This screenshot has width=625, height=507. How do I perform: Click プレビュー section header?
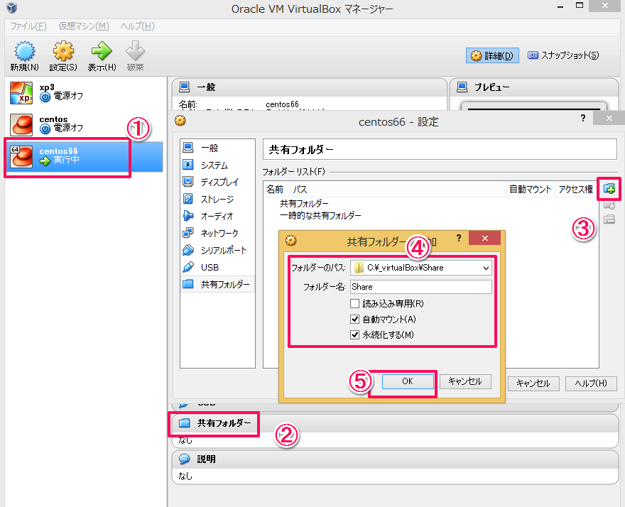coord(533,87)
